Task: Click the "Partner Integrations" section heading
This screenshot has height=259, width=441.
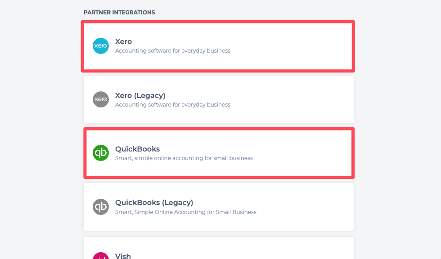Action: (119, 13)
